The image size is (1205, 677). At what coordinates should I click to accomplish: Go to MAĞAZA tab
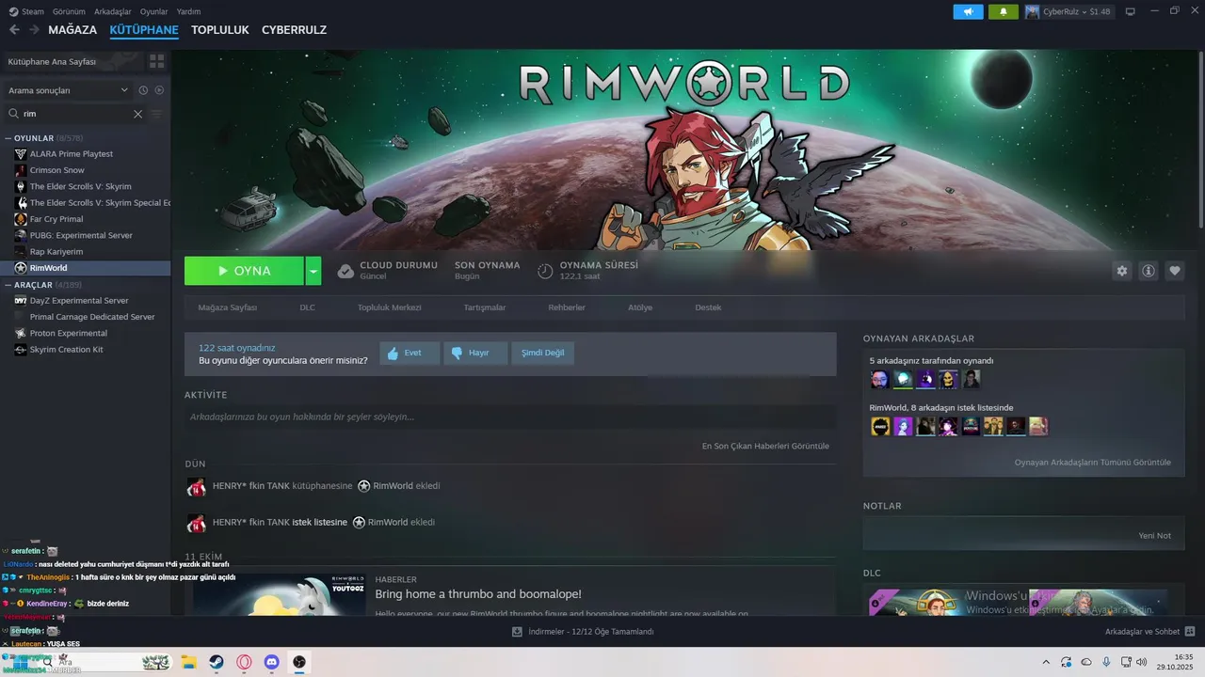72,30
